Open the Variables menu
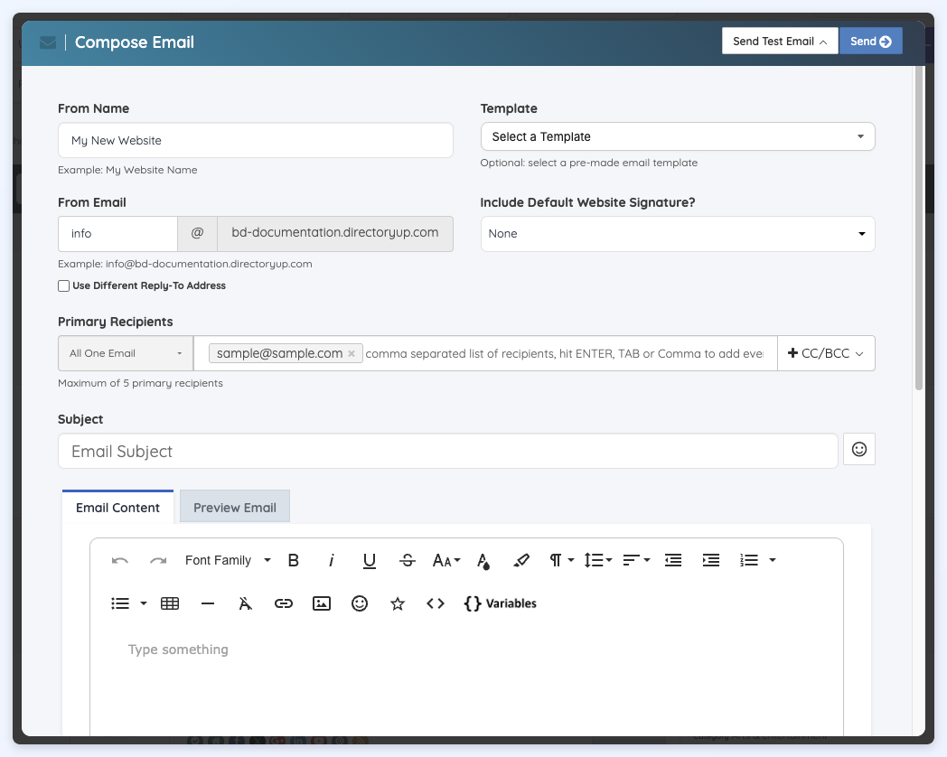 500,603
